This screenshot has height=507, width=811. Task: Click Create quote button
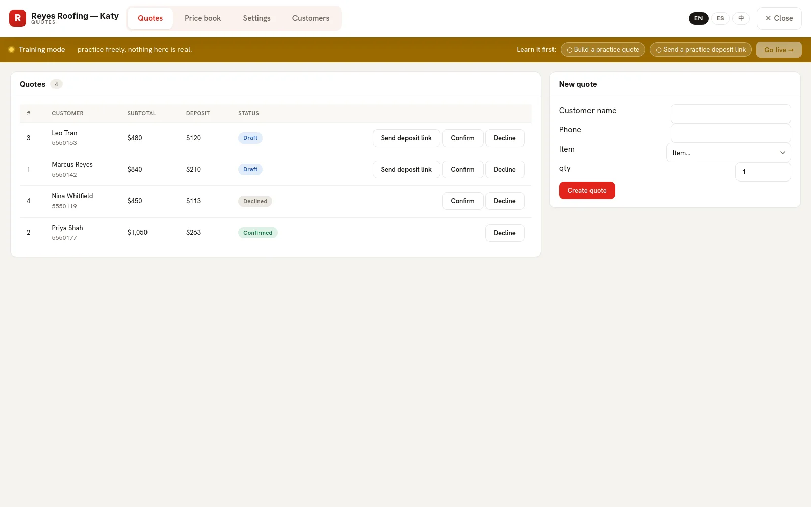point(587,191)
